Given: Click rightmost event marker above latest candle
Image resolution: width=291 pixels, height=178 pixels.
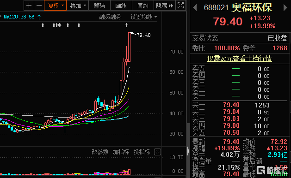Looking at the screenshot, I should click(126, 25).
